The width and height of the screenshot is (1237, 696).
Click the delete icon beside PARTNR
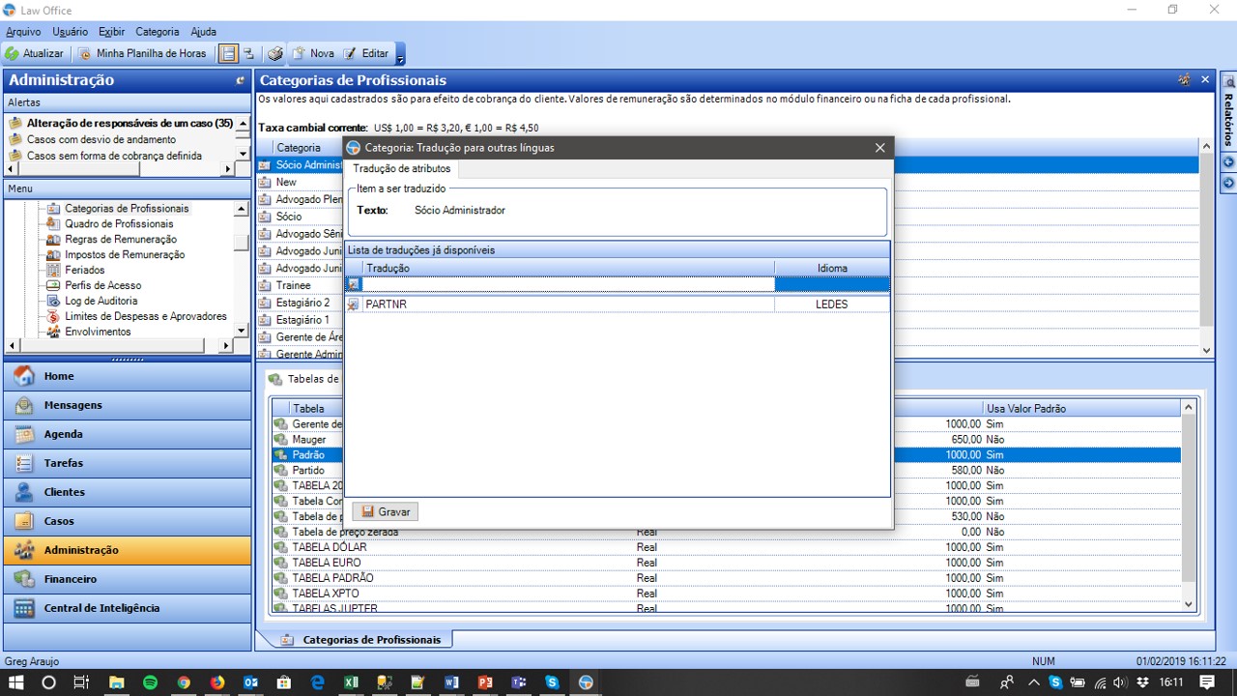[354, 304]
